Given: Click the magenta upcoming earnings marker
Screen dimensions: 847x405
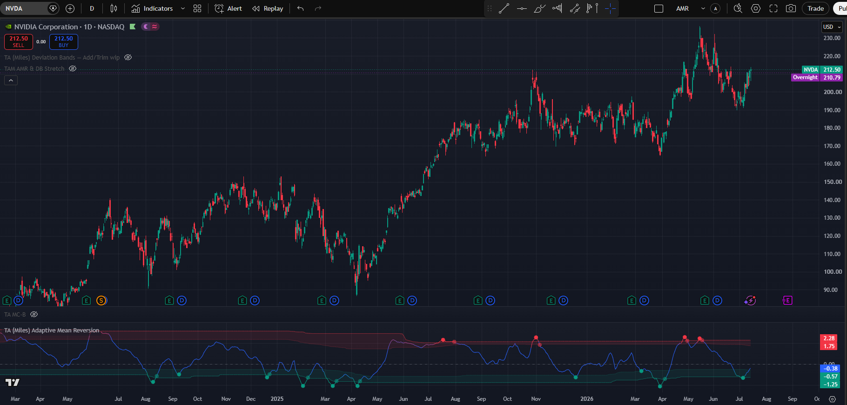Looking at the screenshot, I should click(787, 300).
